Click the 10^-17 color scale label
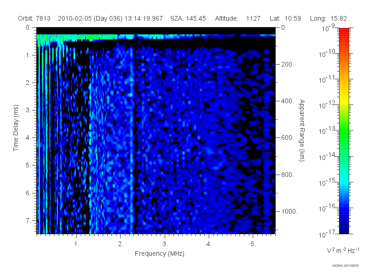The height and width of the screenshot is (275, 367). (x=327, y=234)
